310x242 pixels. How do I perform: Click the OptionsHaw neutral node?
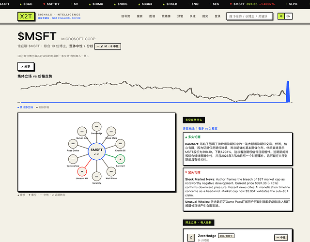tap(73, 159)
